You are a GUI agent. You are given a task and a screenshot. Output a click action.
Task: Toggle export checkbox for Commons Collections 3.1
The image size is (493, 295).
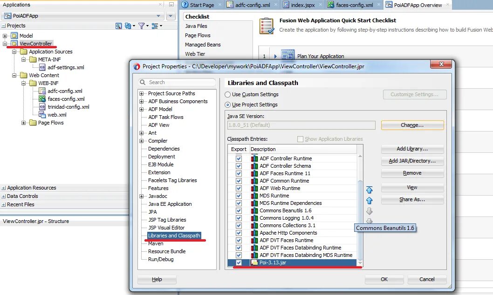pyautogui.click(x=239, y=225)
